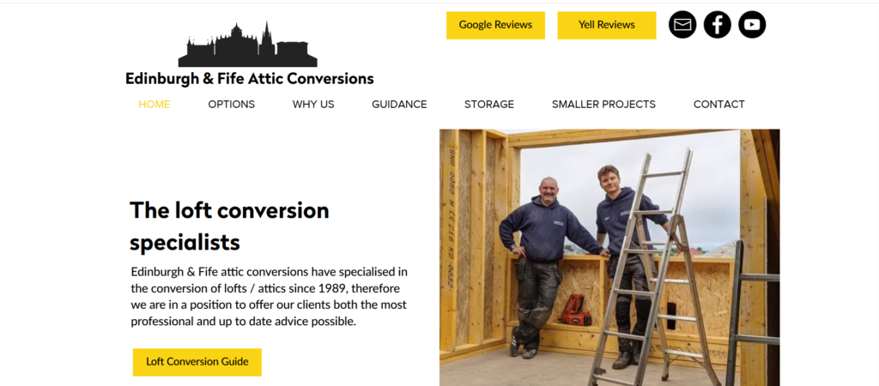
Task: Select SMALLER PROJECTS in the navigation bar
Action: (x=603, y=105)
